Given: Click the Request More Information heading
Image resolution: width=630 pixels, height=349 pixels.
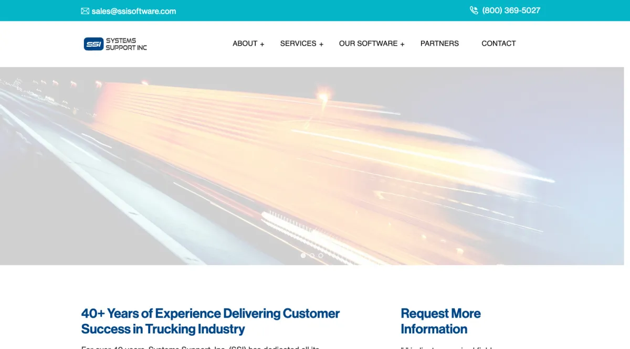Looking at the screenshot, I should pyautogui.click(x=440, y=321).
